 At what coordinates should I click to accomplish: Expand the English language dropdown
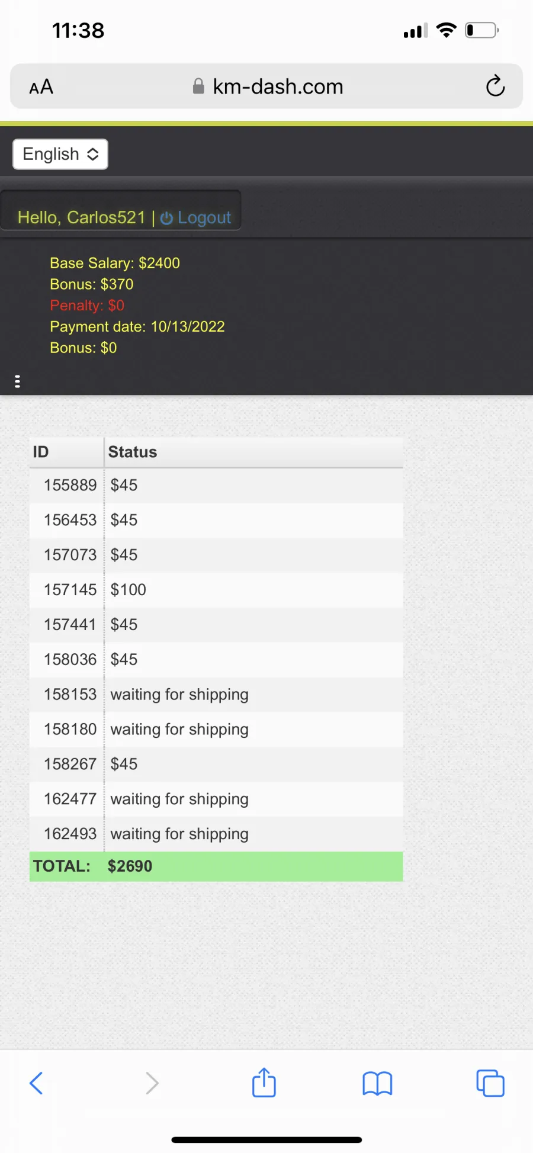click(60, 154)
